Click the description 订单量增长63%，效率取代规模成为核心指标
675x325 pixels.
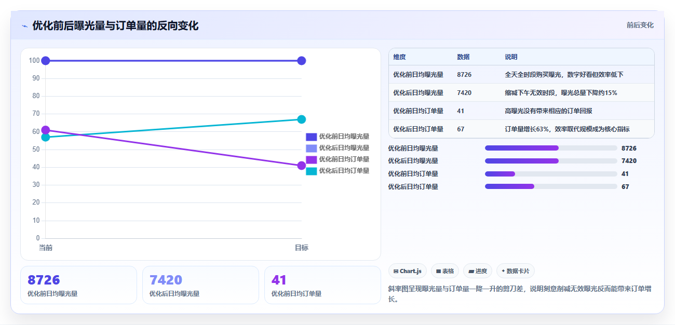point(567,129)
